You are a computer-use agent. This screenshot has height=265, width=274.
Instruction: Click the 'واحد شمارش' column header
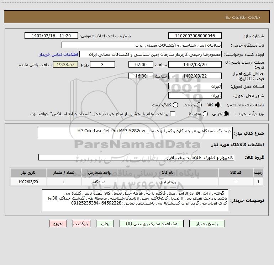click(x=99, y=173)
